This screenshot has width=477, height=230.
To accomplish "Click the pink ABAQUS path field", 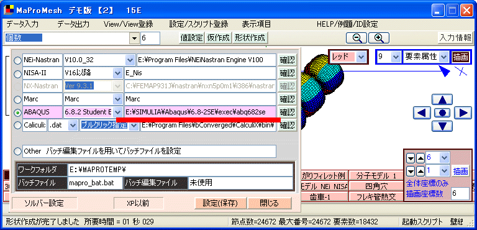I will tap(200, 112).
